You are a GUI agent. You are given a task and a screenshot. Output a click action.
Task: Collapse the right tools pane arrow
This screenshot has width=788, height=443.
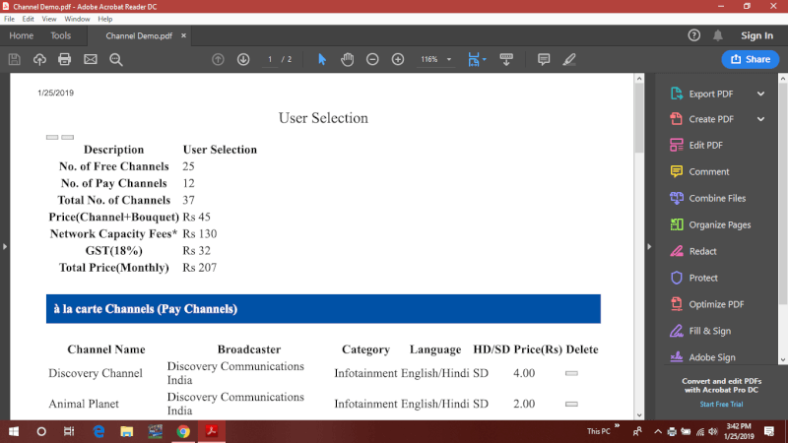click(649, 247)
